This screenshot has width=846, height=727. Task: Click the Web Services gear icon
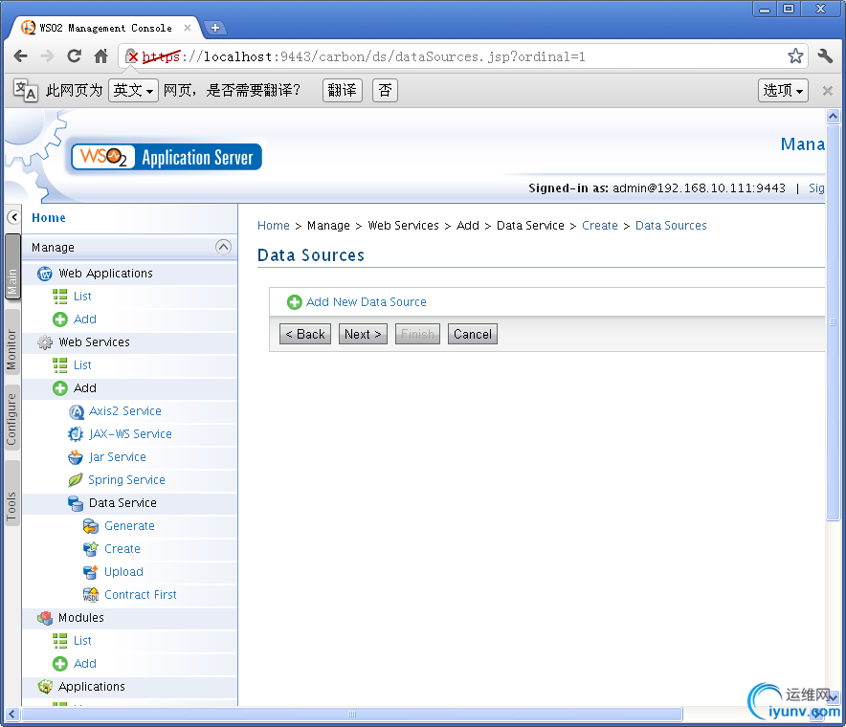45,342
